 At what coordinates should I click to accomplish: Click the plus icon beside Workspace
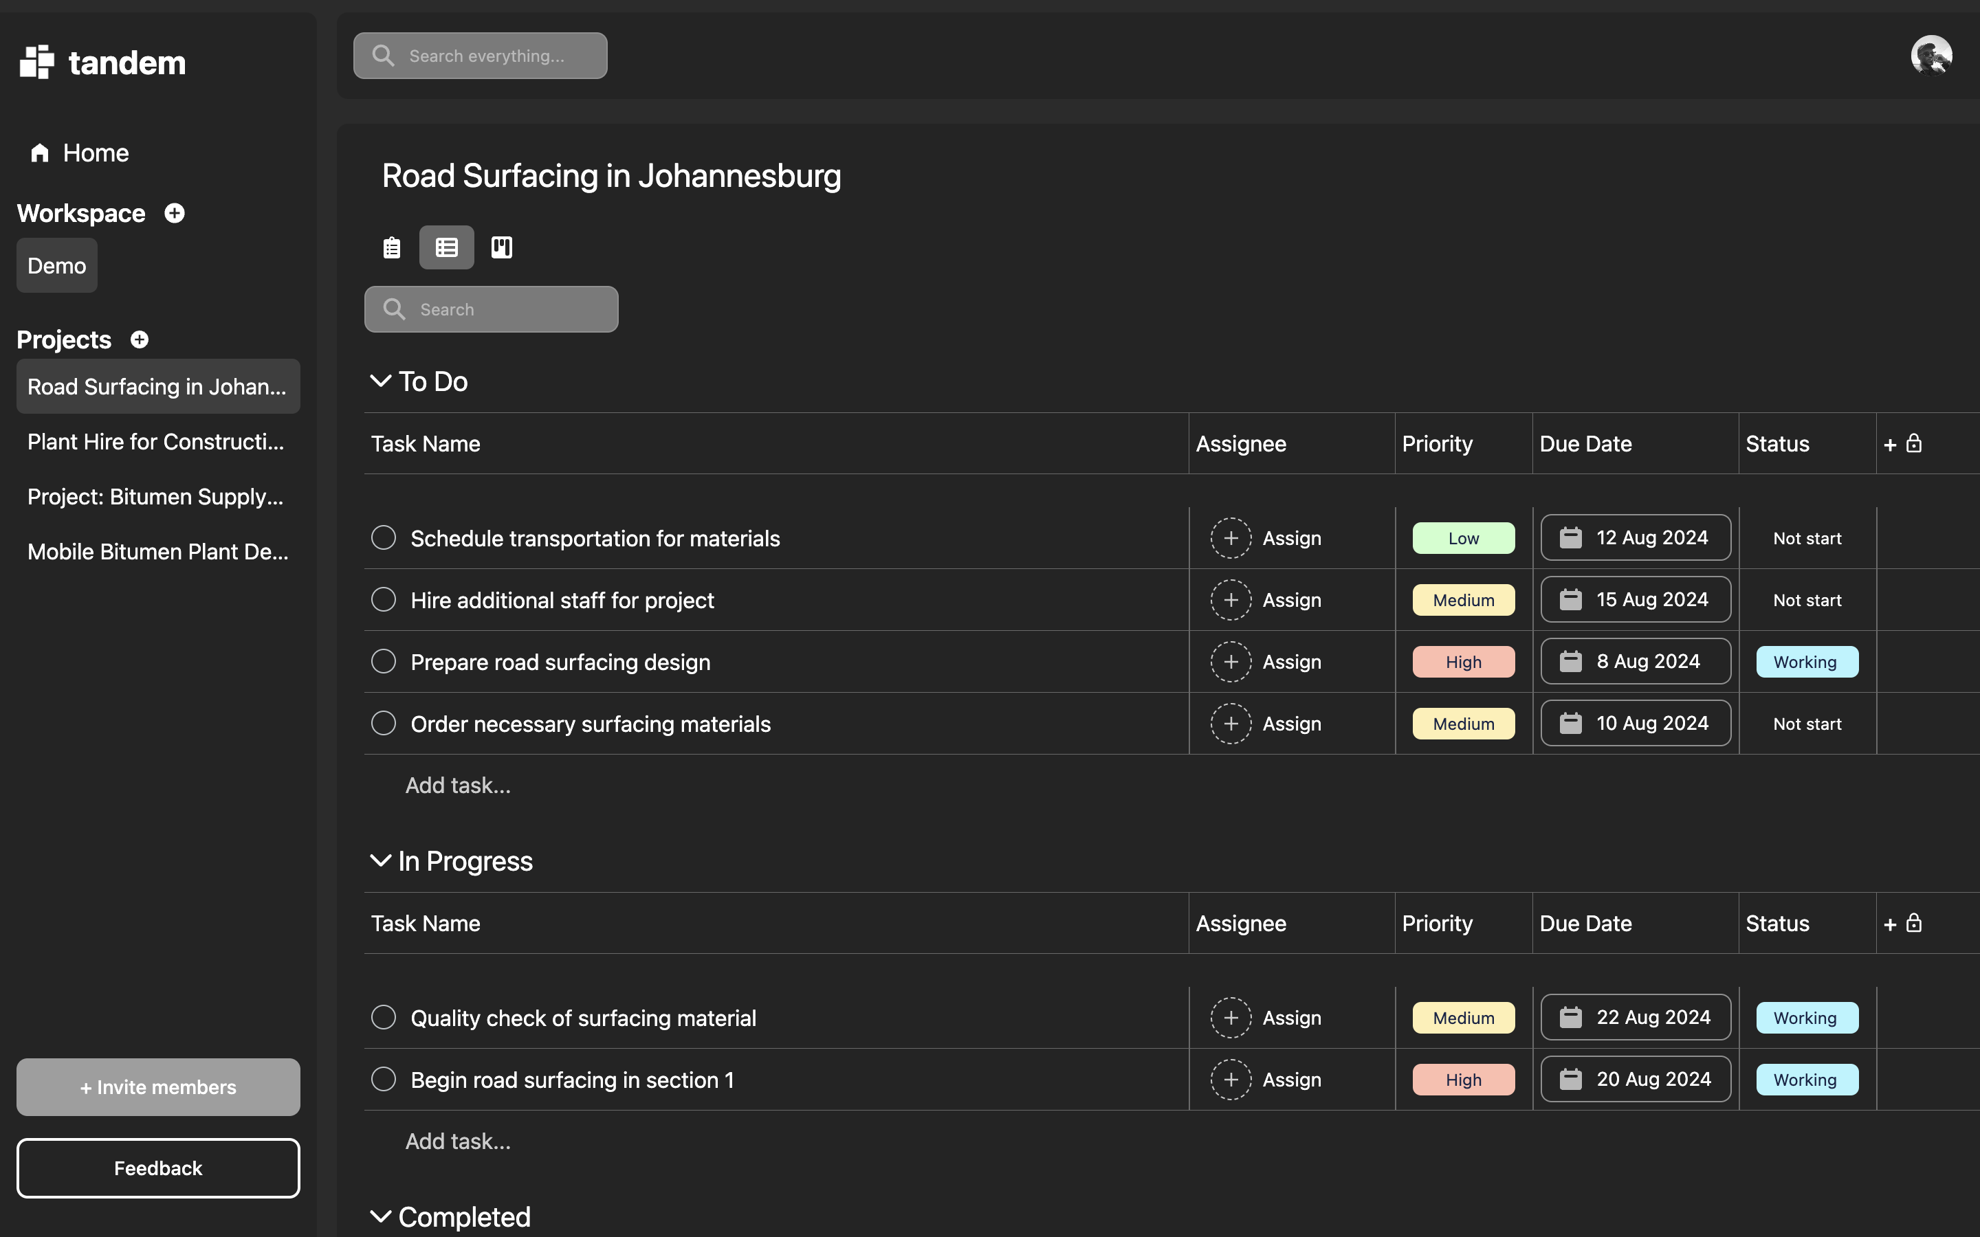(174, 214)
